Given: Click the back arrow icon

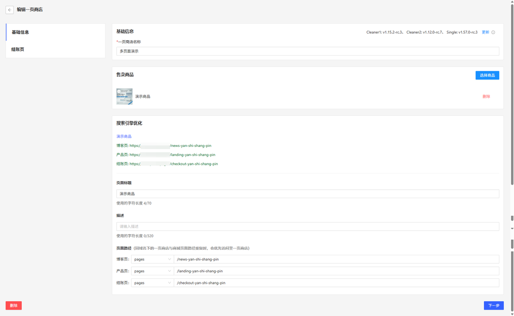Looking at the screenshot, I should pyautogui.click(x=10, y=10).
